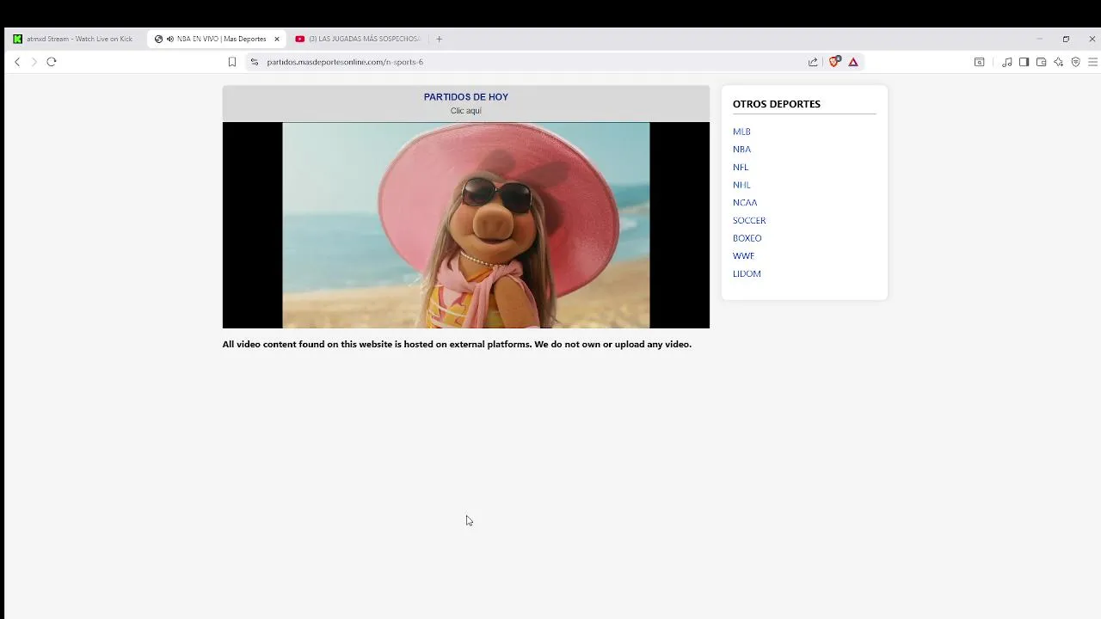Open the MLB sports link
Viewport: 1101px width, 619px height.
coord(741,132)
